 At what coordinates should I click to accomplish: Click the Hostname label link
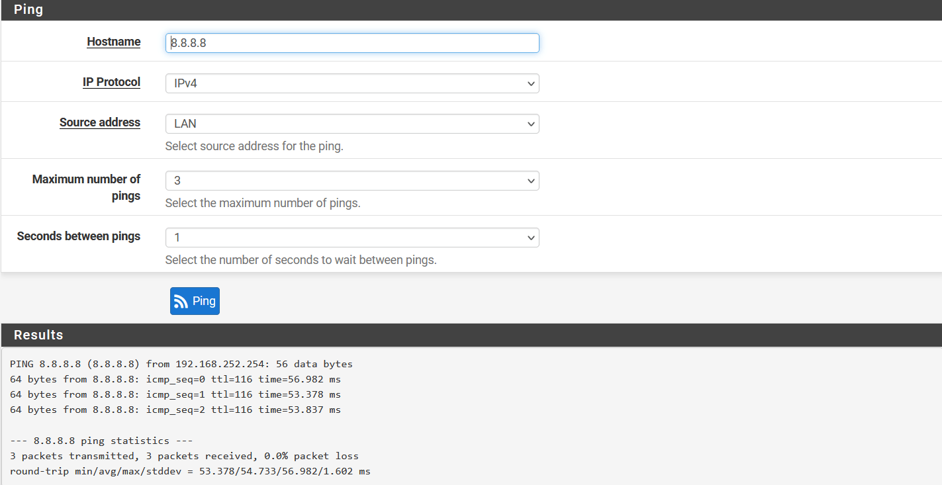114,42
